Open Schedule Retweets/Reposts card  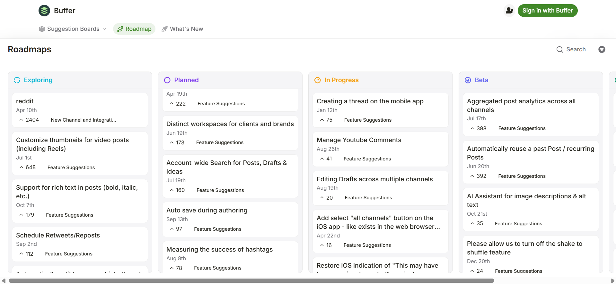coord(80,245)
